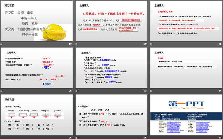This screenshot has width=223, height=139.
Task: Click the 词汇积累 title on slide 19
Action: coord(10,5)
